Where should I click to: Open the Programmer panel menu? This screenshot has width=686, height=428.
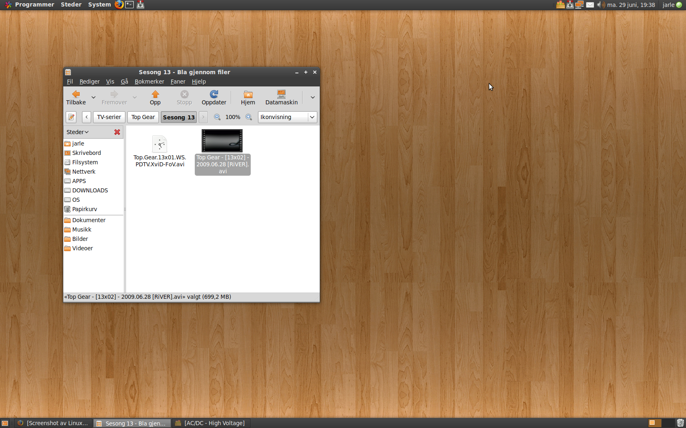(29, 5)
